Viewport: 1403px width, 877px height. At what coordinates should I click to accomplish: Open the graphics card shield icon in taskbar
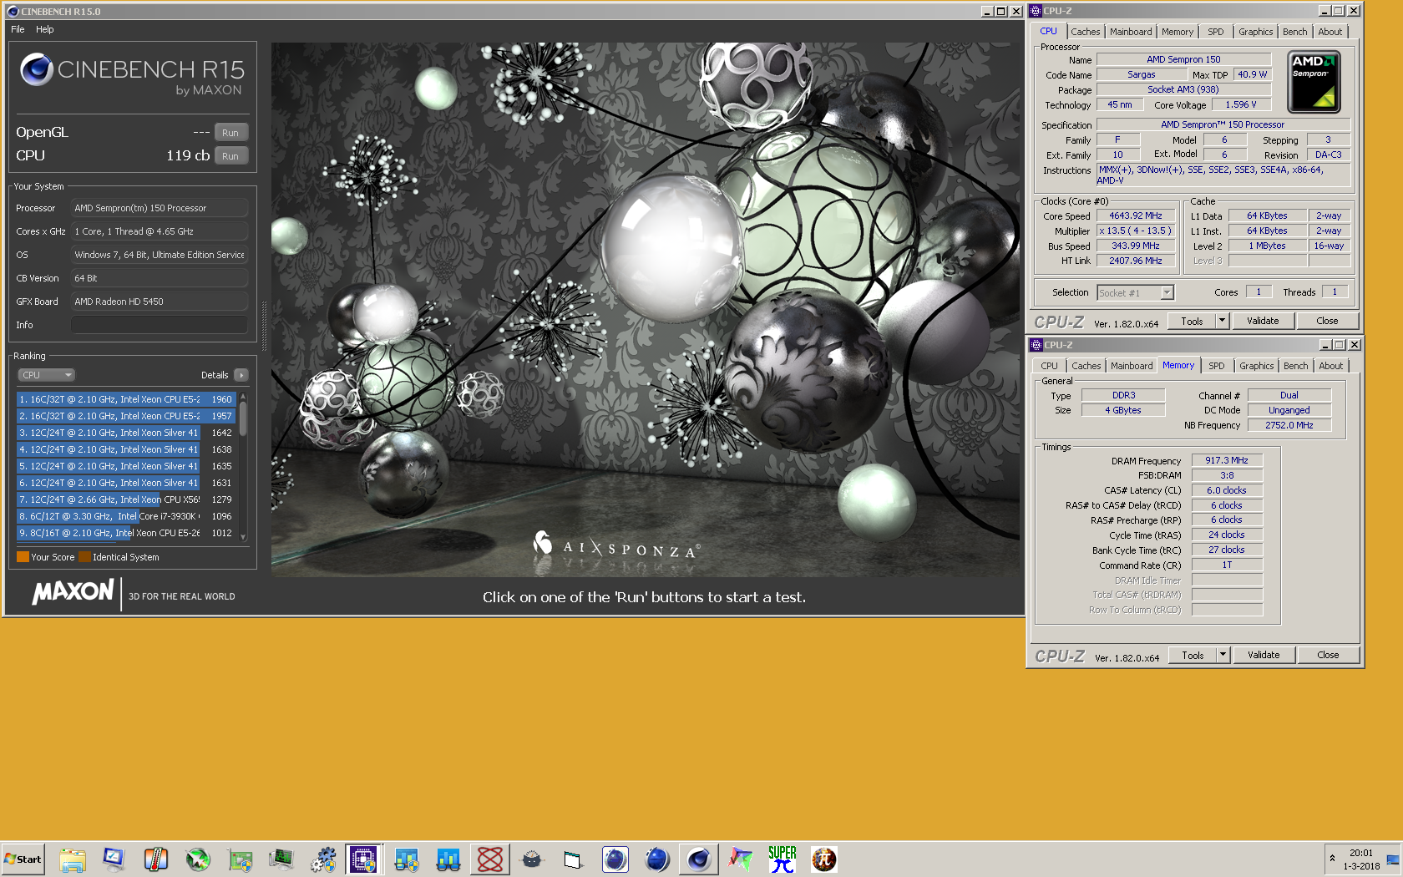coord(240,859)
